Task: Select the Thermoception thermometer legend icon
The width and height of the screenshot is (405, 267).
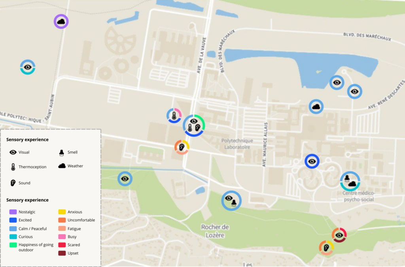Action: click(13, 167)
